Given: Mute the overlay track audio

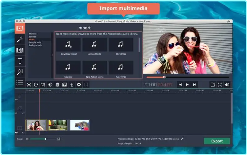Looking at the screenshot, I should (x=23, y=113).
